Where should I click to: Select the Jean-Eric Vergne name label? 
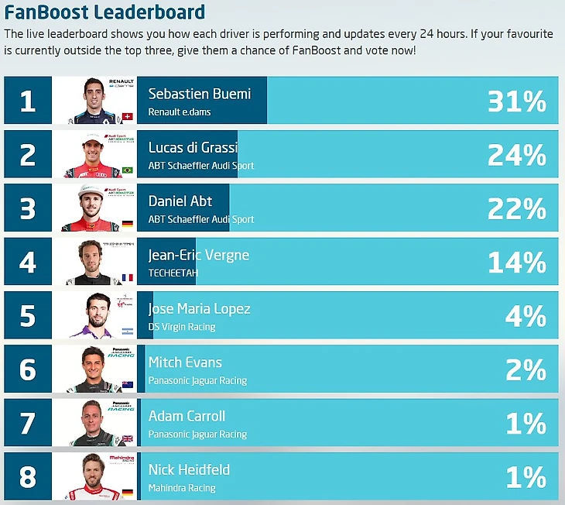(x=199, y=256)
